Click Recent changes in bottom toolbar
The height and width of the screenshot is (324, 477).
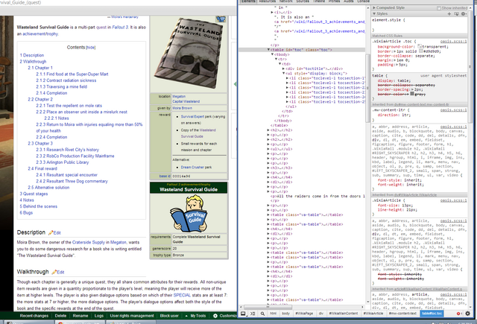tap(34, 316)
